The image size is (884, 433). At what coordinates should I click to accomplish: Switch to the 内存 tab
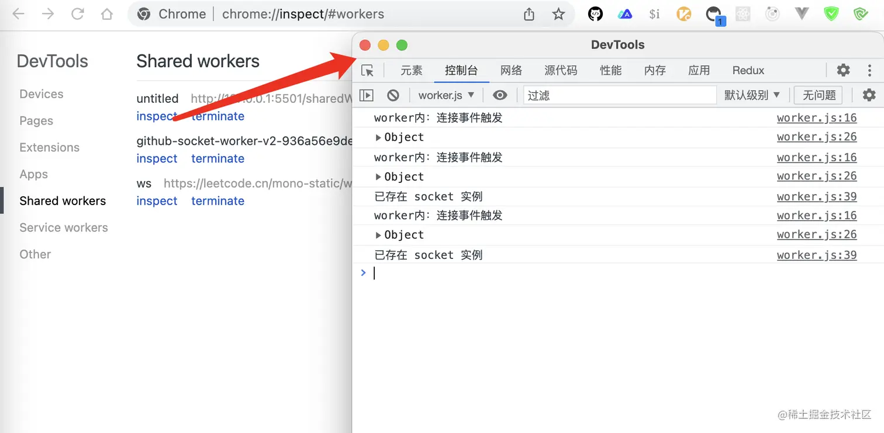pos(655,70)
